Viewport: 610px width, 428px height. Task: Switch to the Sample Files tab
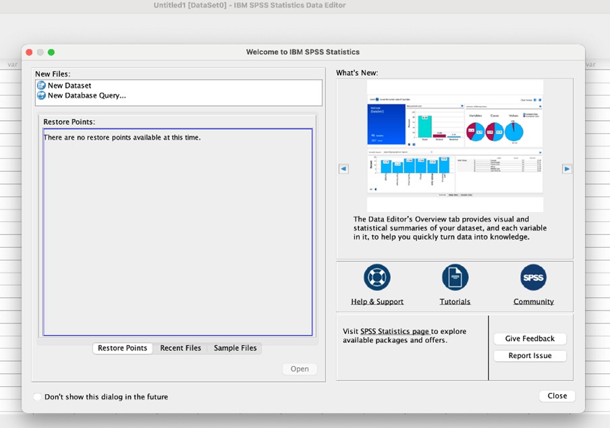point(235,348)
